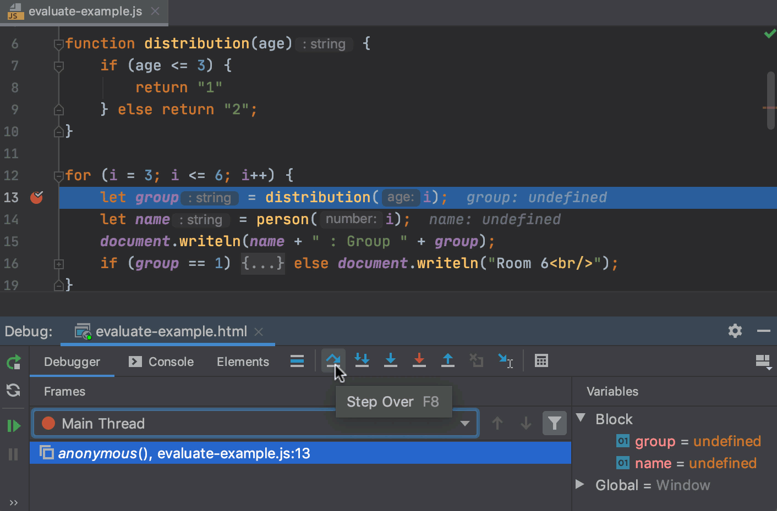Switch to the Console tab
Screen dimensions: 777x511
[x=161, y=362]
